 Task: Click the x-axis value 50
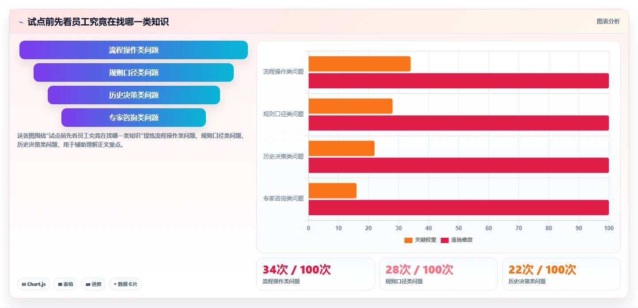[459, 228]
